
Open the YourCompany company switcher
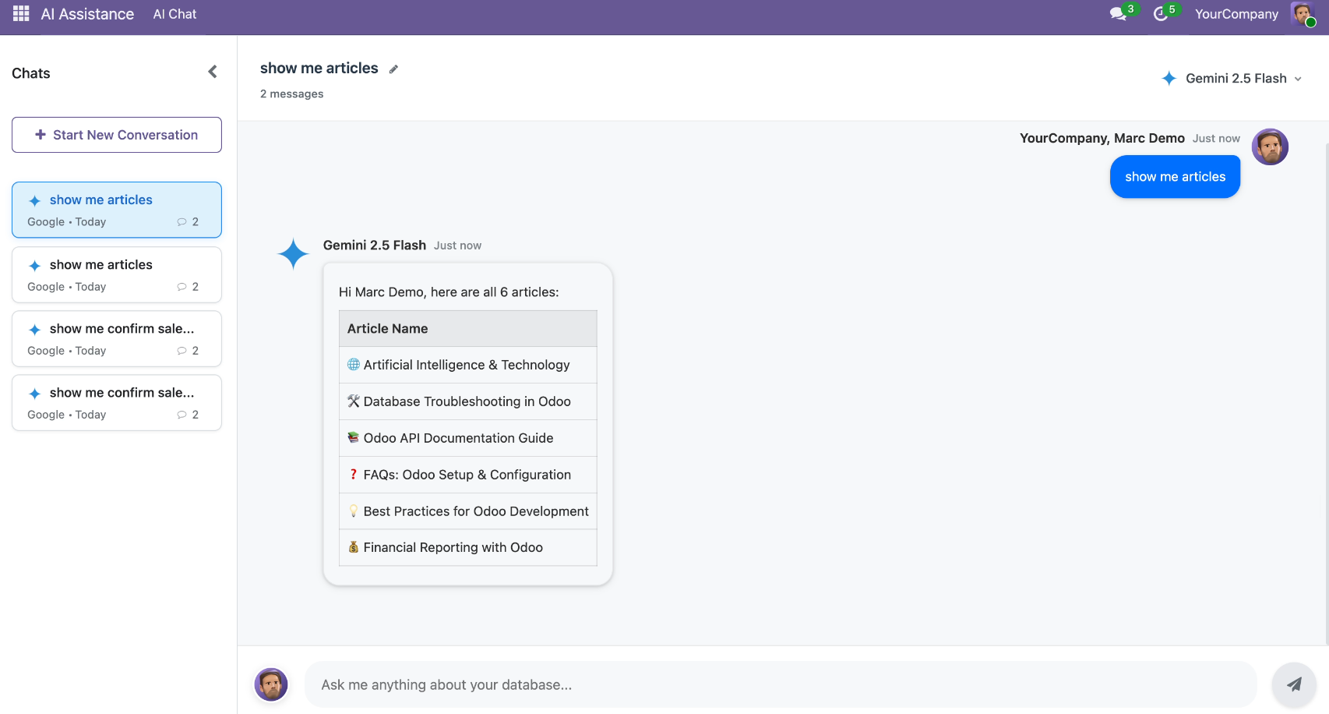pos(1236,14)
